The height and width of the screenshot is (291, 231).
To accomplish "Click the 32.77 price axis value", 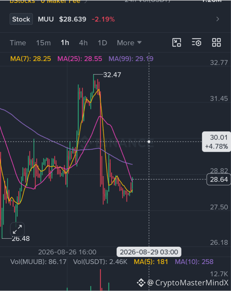I will [219, 63].
